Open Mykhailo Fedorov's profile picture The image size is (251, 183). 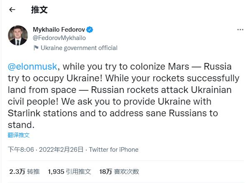[18, 35]
